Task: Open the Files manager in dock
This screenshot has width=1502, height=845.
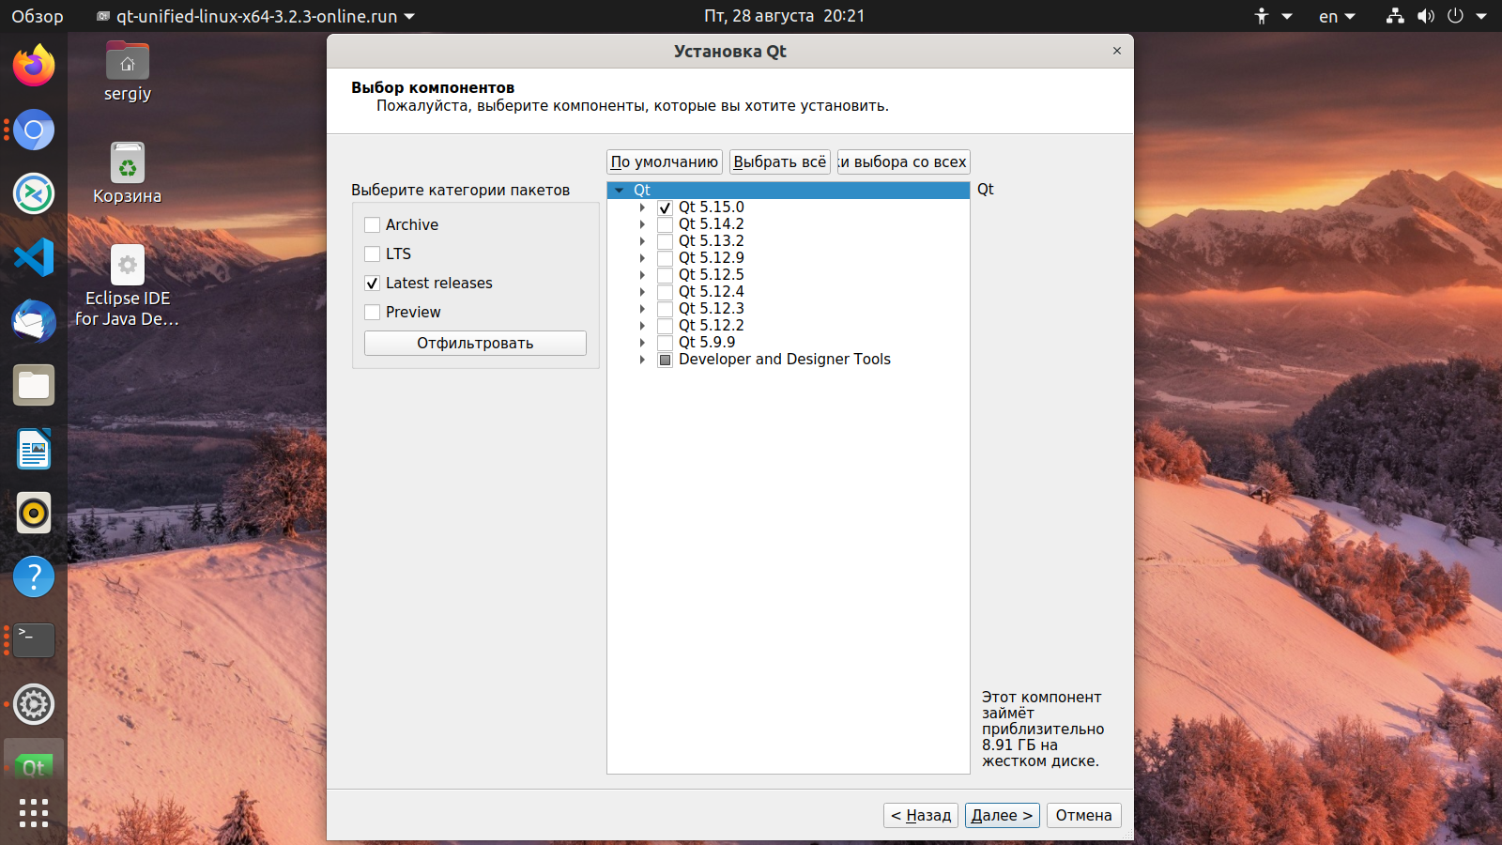Action: pyautogui.click(x=34, y=385)
